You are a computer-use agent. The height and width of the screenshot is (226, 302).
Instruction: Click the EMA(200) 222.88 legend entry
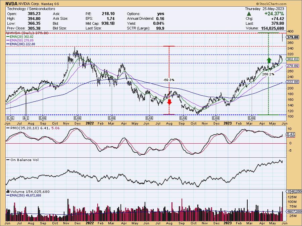20,44
